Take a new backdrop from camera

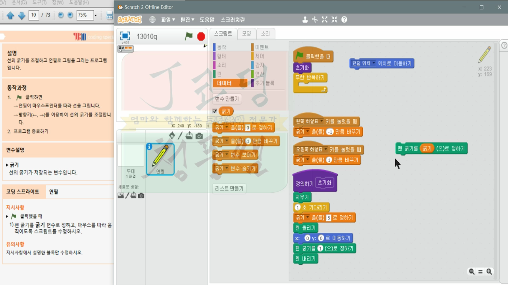click(141, 196)
